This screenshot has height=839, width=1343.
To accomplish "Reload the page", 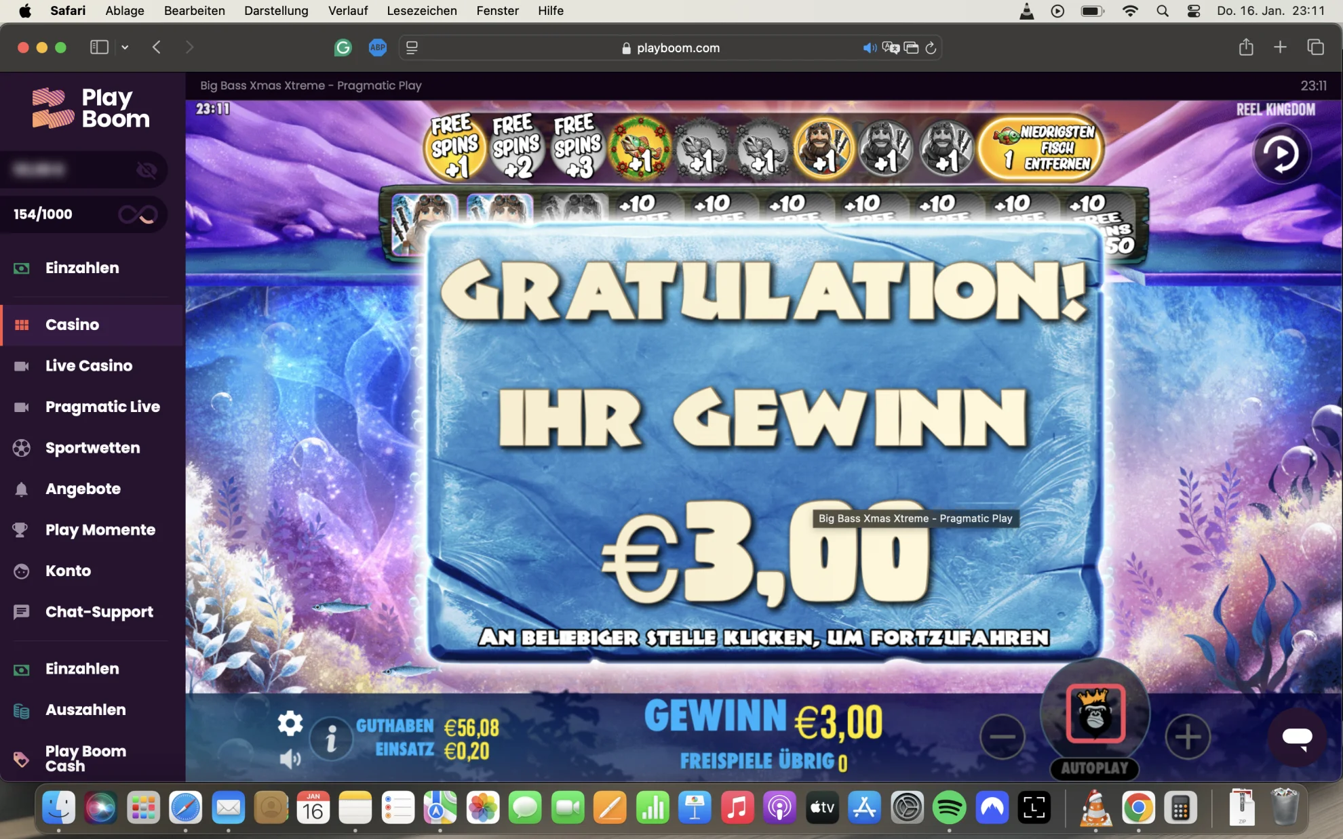I will (x=931, y=48).
